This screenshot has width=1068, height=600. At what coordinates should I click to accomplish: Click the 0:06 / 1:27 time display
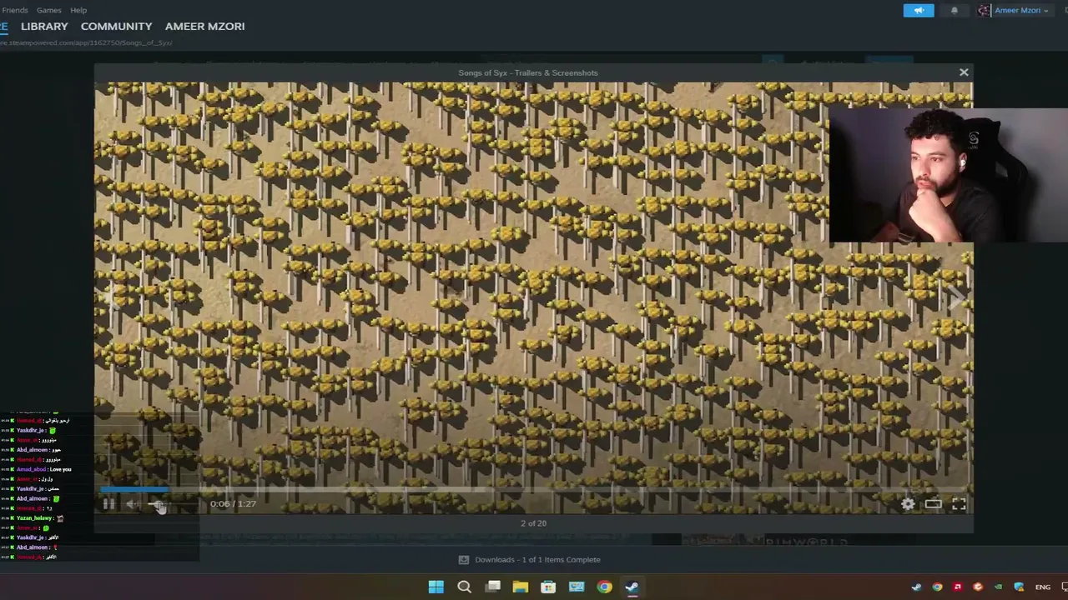(x=233, y=503)
